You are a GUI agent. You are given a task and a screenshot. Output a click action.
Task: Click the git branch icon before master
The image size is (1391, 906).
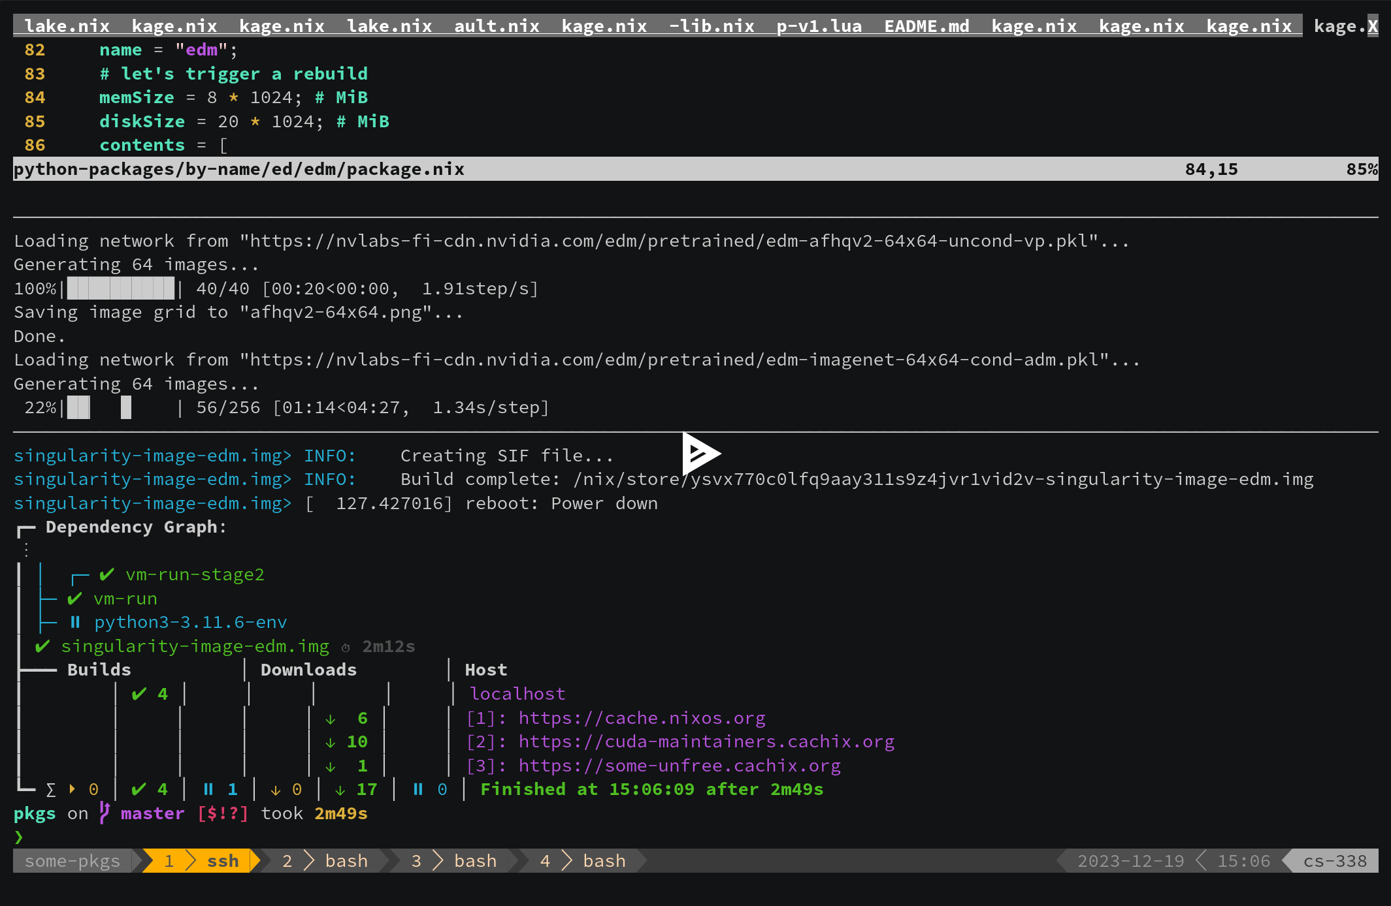click(105, 813)
